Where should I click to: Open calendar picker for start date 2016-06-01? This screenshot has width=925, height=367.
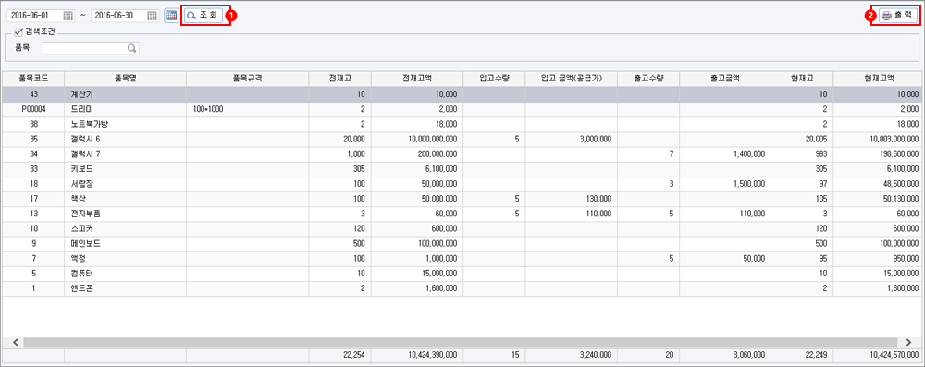point(68,16)
